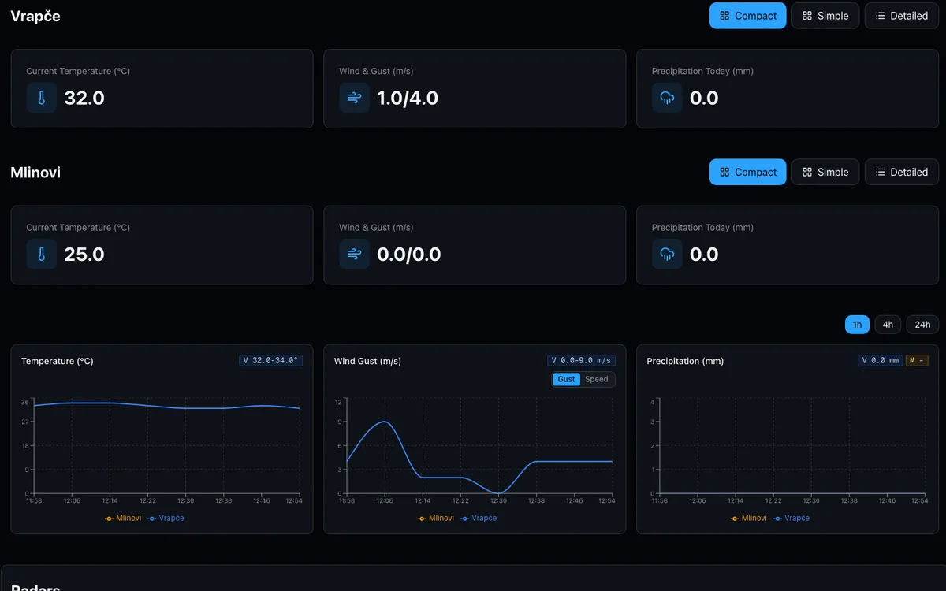Switch Vrapče to Simple view
This screenshot has height=591, width=946.
coord(825,16)
